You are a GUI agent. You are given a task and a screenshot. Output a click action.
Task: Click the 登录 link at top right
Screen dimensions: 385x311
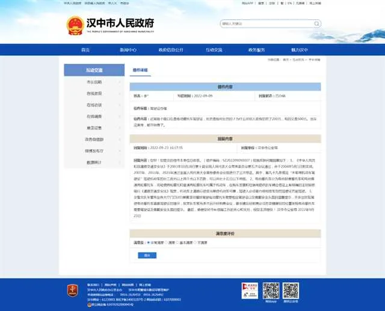pyautogui.click(x=261, y=3)
